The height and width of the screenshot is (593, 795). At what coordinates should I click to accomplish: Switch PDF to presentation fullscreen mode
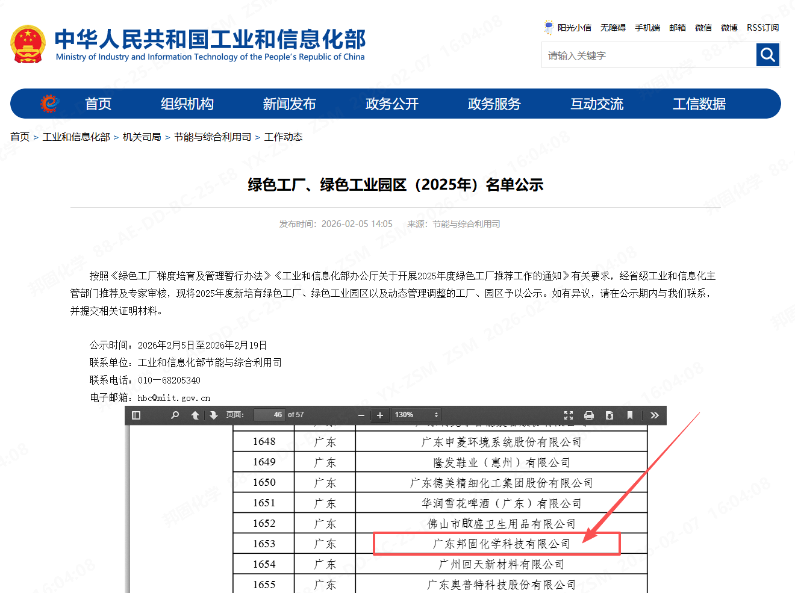[569, 415]
